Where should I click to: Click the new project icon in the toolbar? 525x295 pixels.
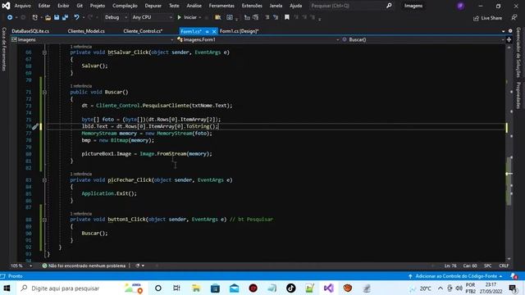point(34,17)
